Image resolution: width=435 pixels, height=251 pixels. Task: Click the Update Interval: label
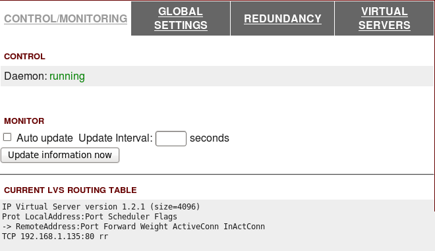point(116,138)
